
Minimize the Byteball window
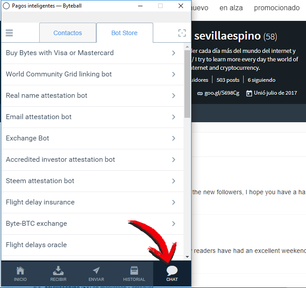[140, 6]
